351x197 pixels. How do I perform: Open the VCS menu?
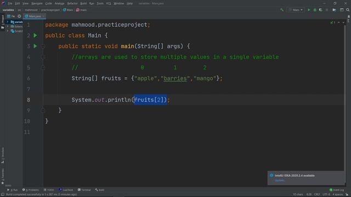coord(109,3)
